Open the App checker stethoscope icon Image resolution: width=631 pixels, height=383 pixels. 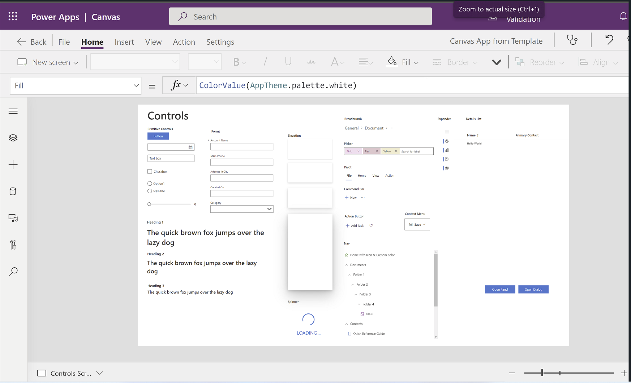(x=572, y=40)
